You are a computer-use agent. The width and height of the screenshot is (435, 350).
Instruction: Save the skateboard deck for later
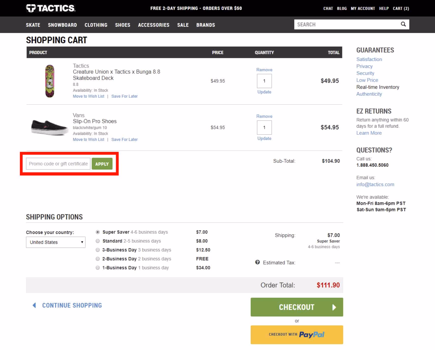coord(124,96)
